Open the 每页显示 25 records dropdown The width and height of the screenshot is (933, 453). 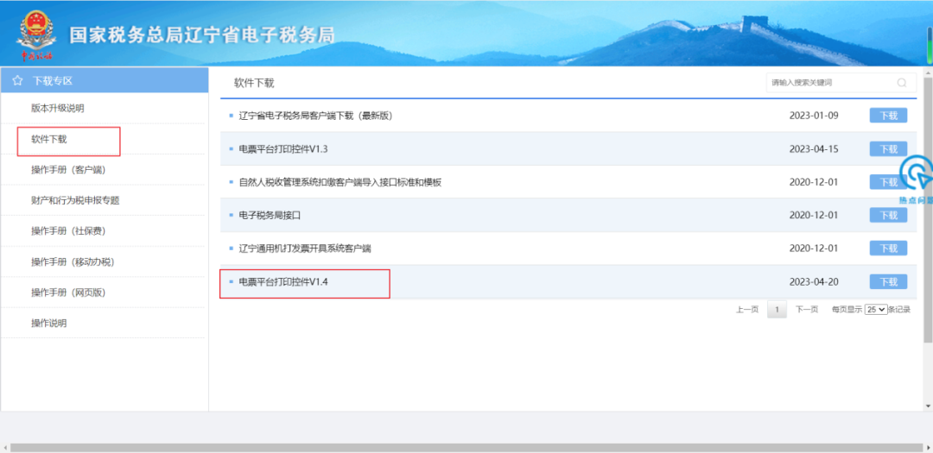click(876, 310)
